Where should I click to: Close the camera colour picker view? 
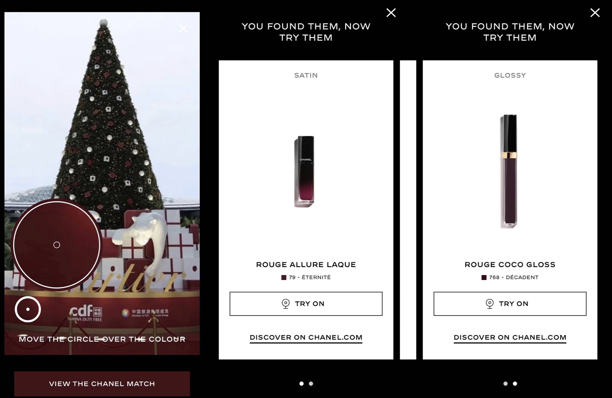[183, 28]
